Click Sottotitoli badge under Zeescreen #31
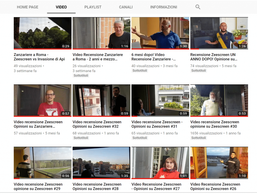Image resolution: width=257 pixels, height=194 pixels. coord(140,138)
